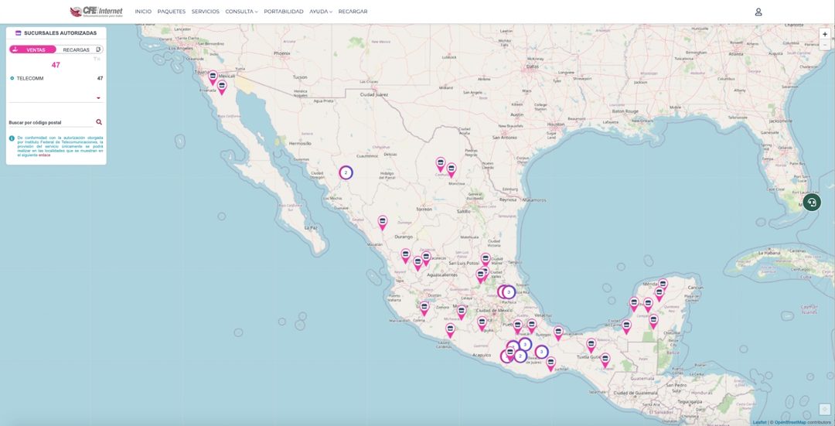Switch the toggle to Ventas
The width and height of the screenshot is (835, 426).
pyautogui.click(x=32, y=49)
